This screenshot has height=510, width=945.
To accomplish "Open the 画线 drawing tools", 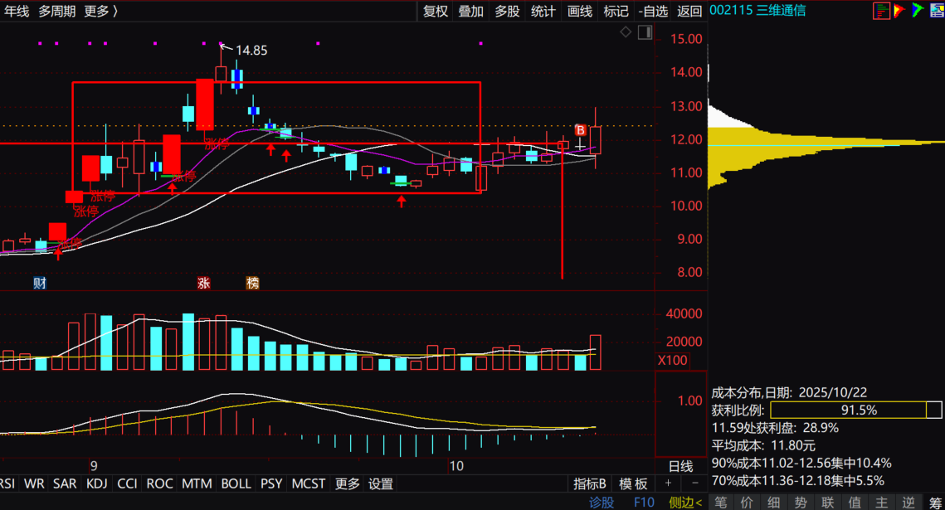I will [580, 11].
